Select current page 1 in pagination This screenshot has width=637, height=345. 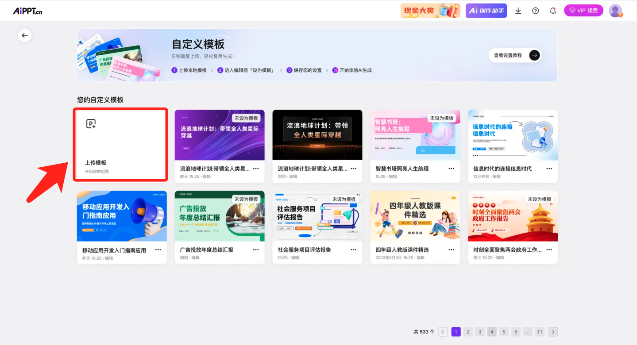pos(456,332)
